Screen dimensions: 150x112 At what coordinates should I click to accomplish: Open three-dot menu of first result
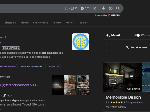5,37
